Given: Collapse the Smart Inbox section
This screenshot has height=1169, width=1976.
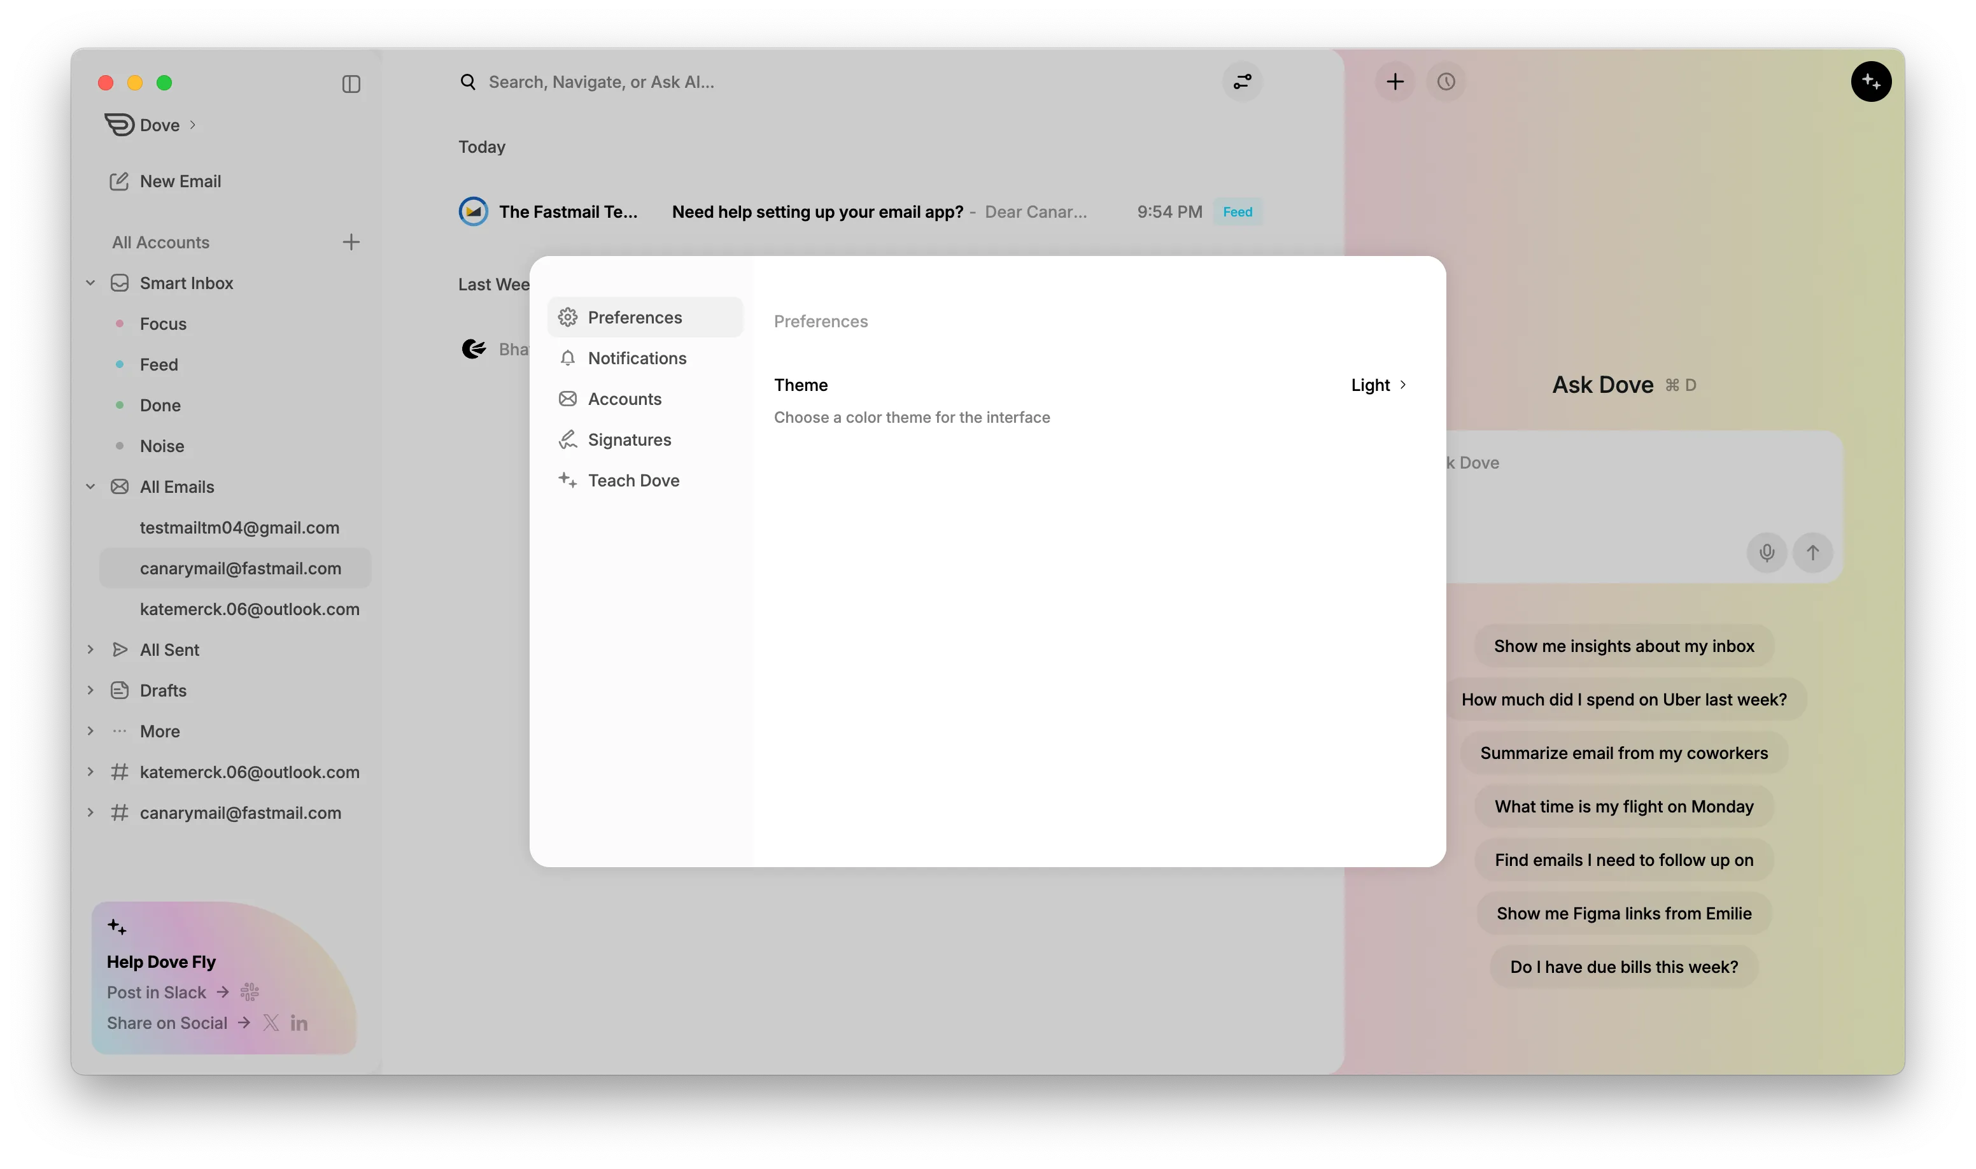Looking at the screenshot, I should click(x=90, y=283).
